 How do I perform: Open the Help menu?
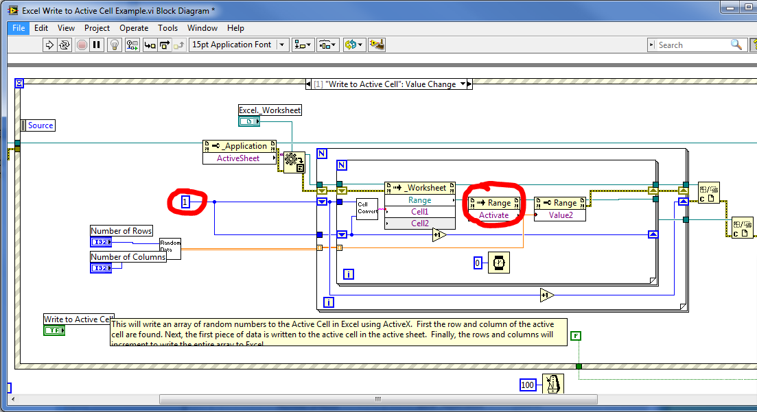[235, 28]
